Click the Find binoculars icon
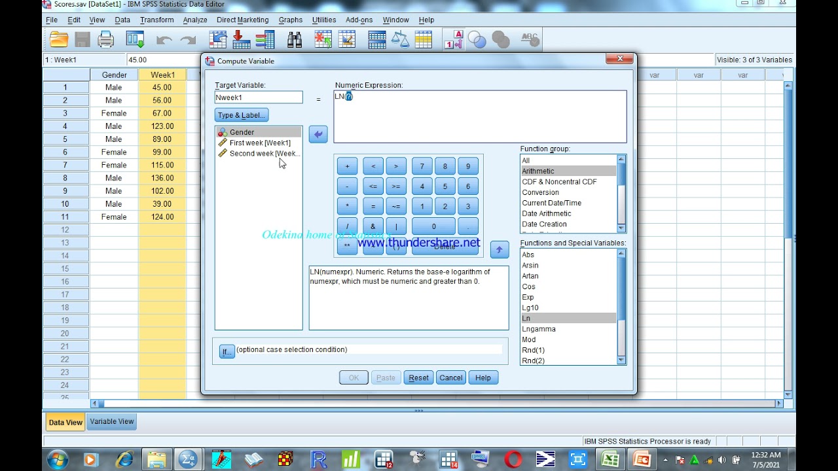The width and height of the screenshot is (838, 471). 295,40
